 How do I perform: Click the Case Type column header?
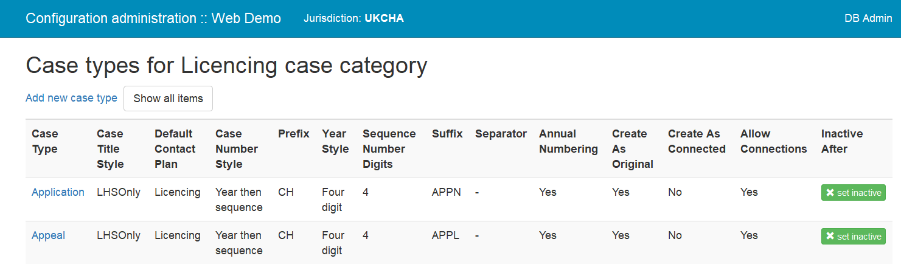tap(44, 141)
